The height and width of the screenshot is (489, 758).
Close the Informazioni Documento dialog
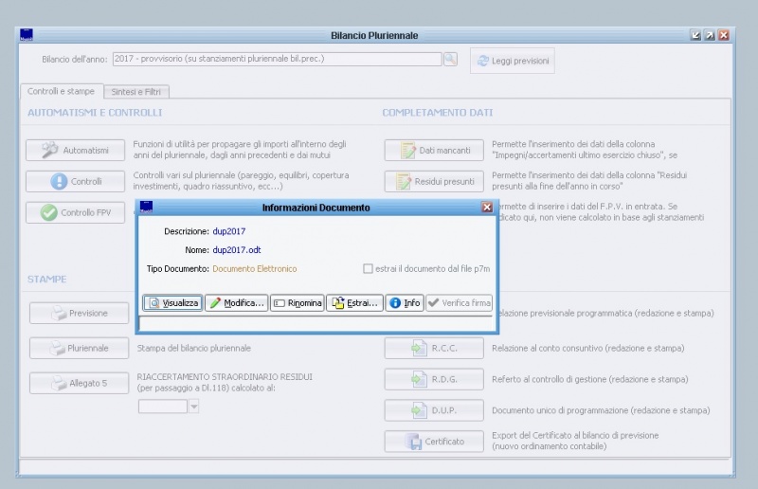click(487, 207)
